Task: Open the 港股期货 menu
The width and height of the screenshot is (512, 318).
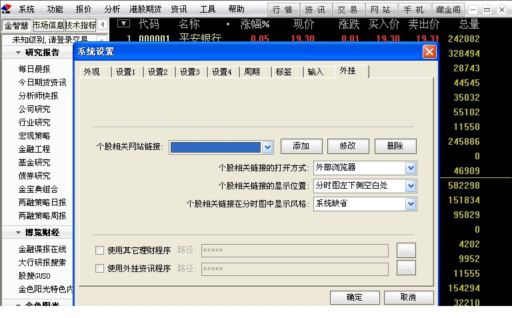Action: point(145,9)
